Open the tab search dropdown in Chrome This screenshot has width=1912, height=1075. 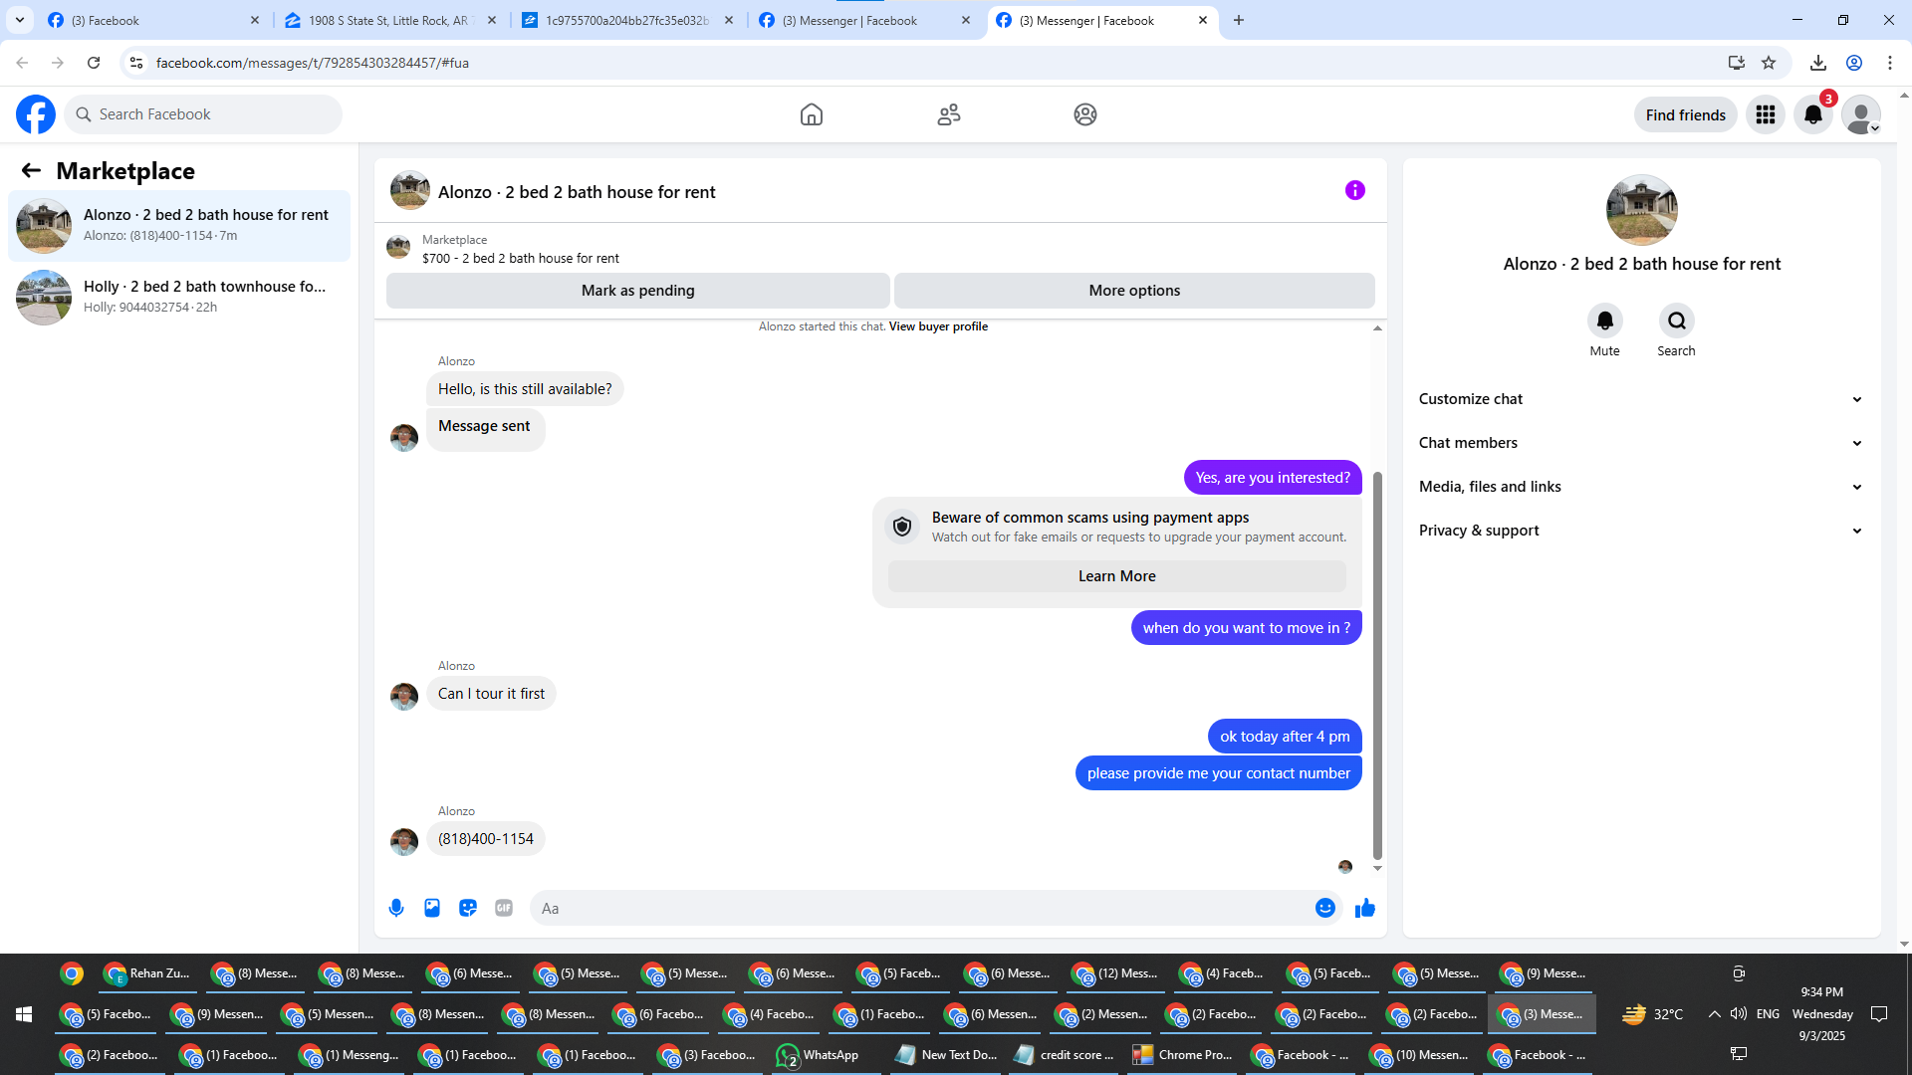point(20,20)
